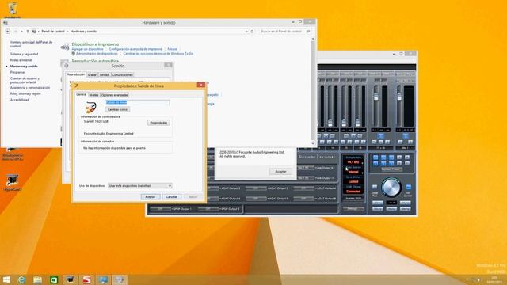Open the Comunicaciones tab in Sonido window
The width and height of the screenshot is (507, 285).
(x=123, y=74)
